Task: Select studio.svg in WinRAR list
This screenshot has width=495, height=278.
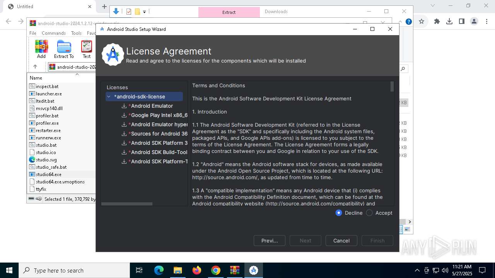Action: [x=43, y=160]
